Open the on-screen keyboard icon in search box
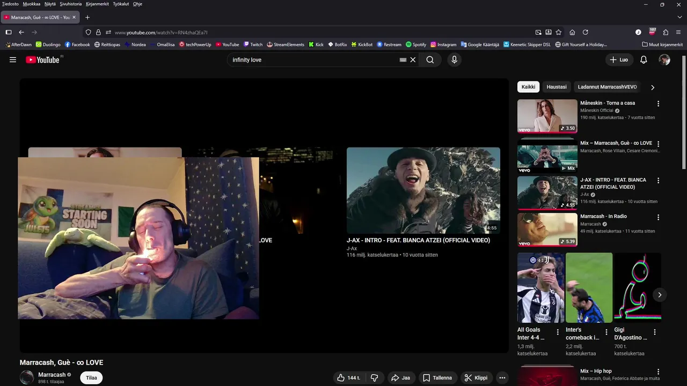The image size is (687, 386). pyautogui.click(x=403, y=60)
